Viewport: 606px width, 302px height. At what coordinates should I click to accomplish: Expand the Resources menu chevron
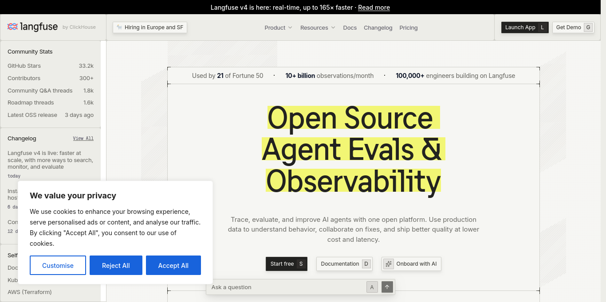[333, 27]
